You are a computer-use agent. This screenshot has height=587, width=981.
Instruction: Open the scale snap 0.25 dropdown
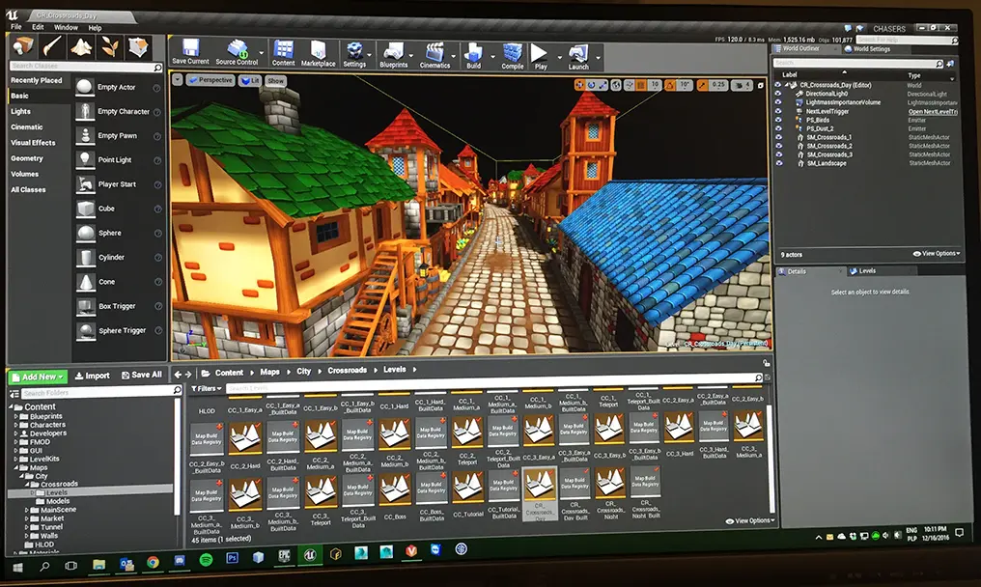718,85
